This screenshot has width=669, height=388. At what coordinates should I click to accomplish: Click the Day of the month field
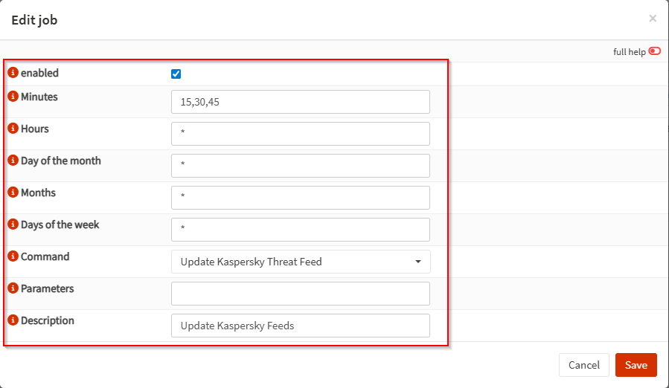pyautogui.click(x=301, y=166)
